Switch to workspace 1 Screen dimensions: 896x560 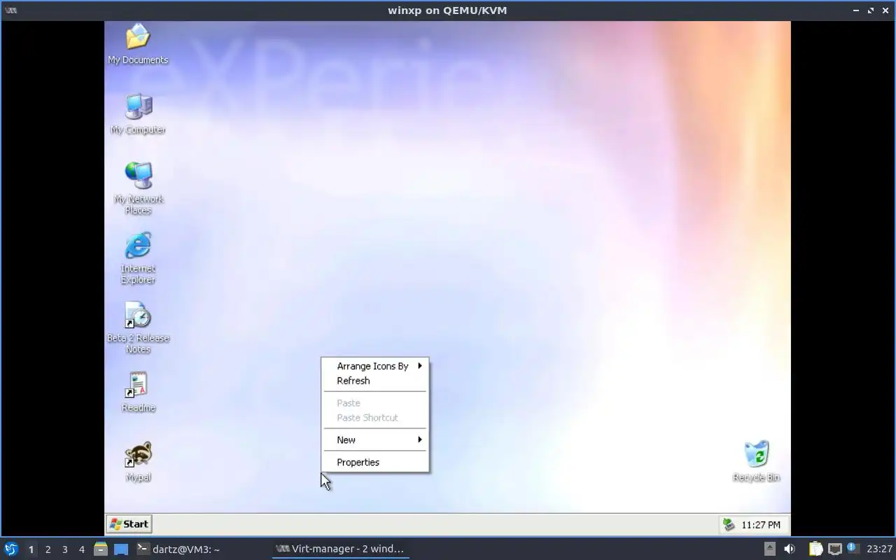(x=31, y=549)
